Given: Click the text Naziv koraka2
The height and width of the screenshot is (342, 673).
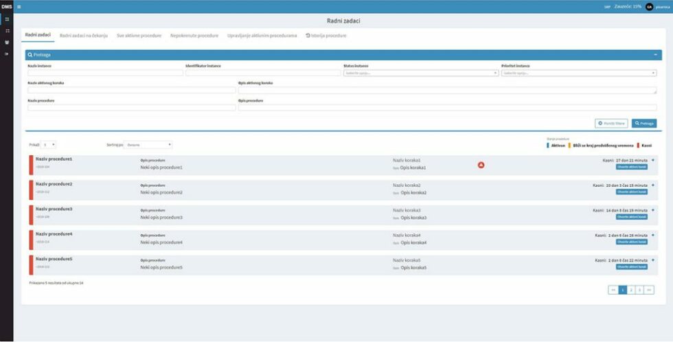Looking at the screenshot, I should [x=407, y=185].
